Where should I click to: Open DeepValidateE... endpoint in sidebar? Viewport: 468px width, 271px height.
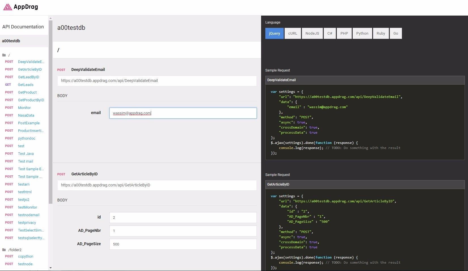point(31,62)
